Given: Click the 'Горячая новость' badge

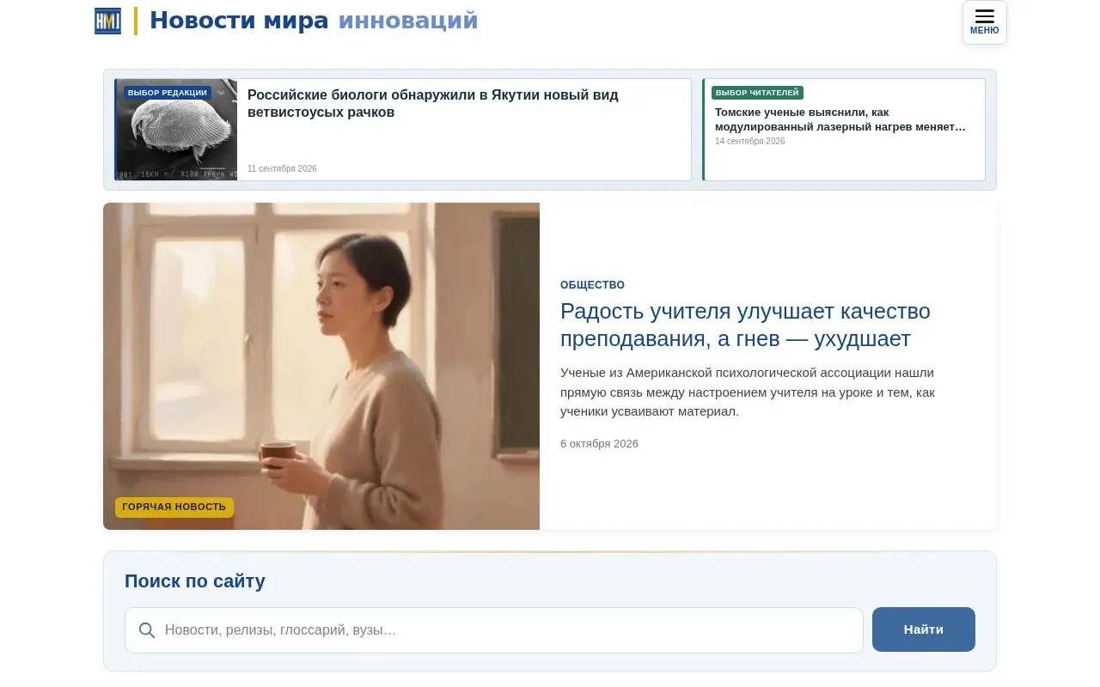Looking at the screenshot, I should 174,508.
